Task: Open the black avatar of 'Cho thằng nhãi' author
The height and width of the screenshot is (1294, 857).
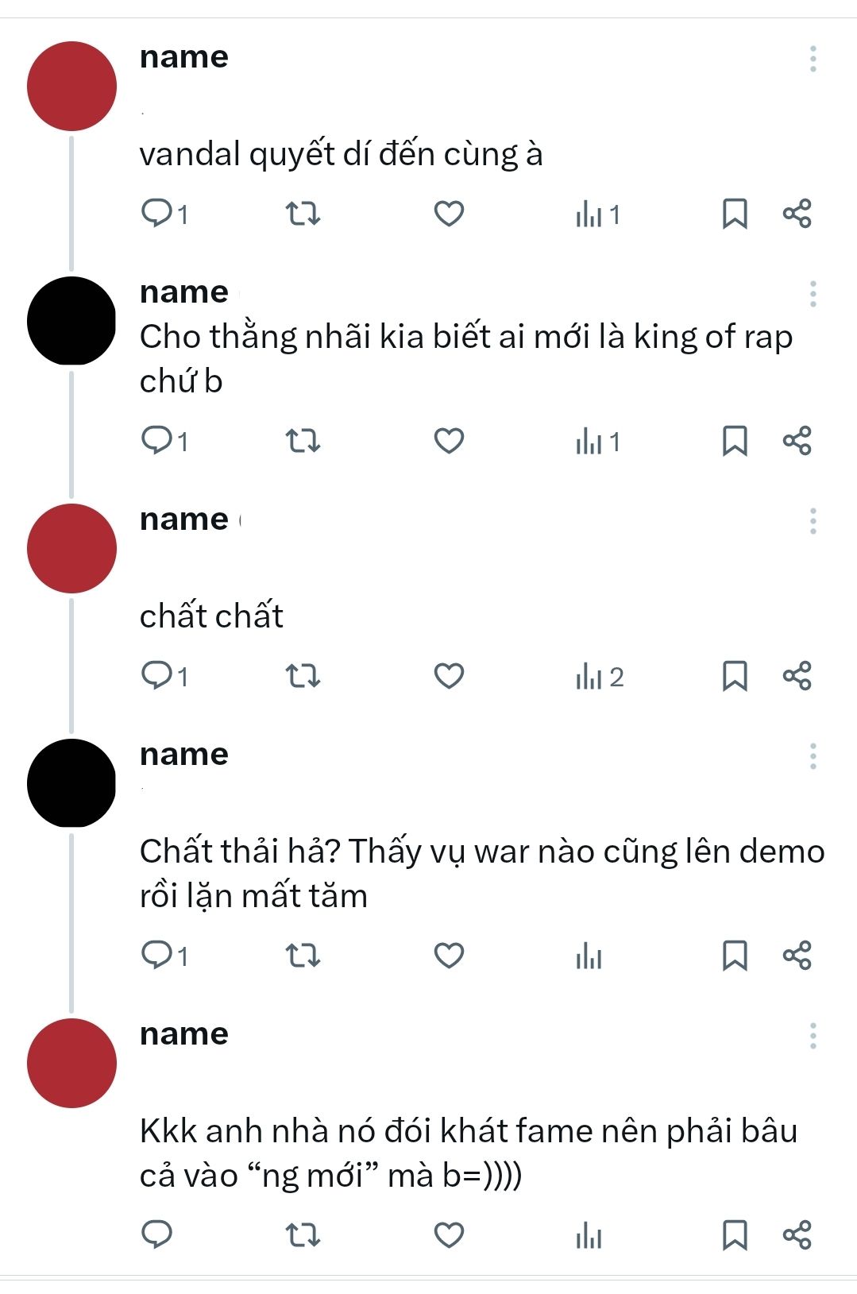Action: pyautogui.click(x=71, y=321)
